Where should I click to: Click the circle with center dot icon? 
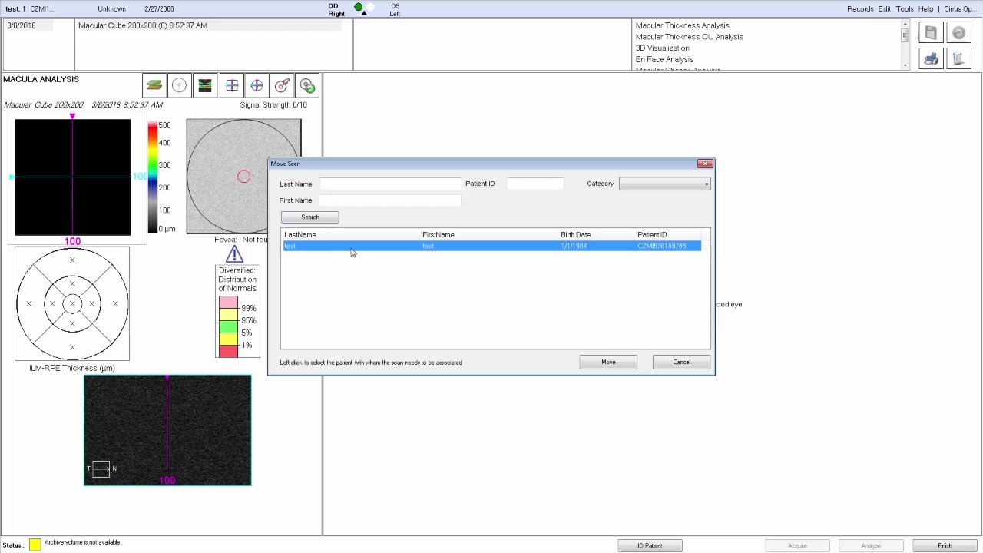click(x=179, y=86)
